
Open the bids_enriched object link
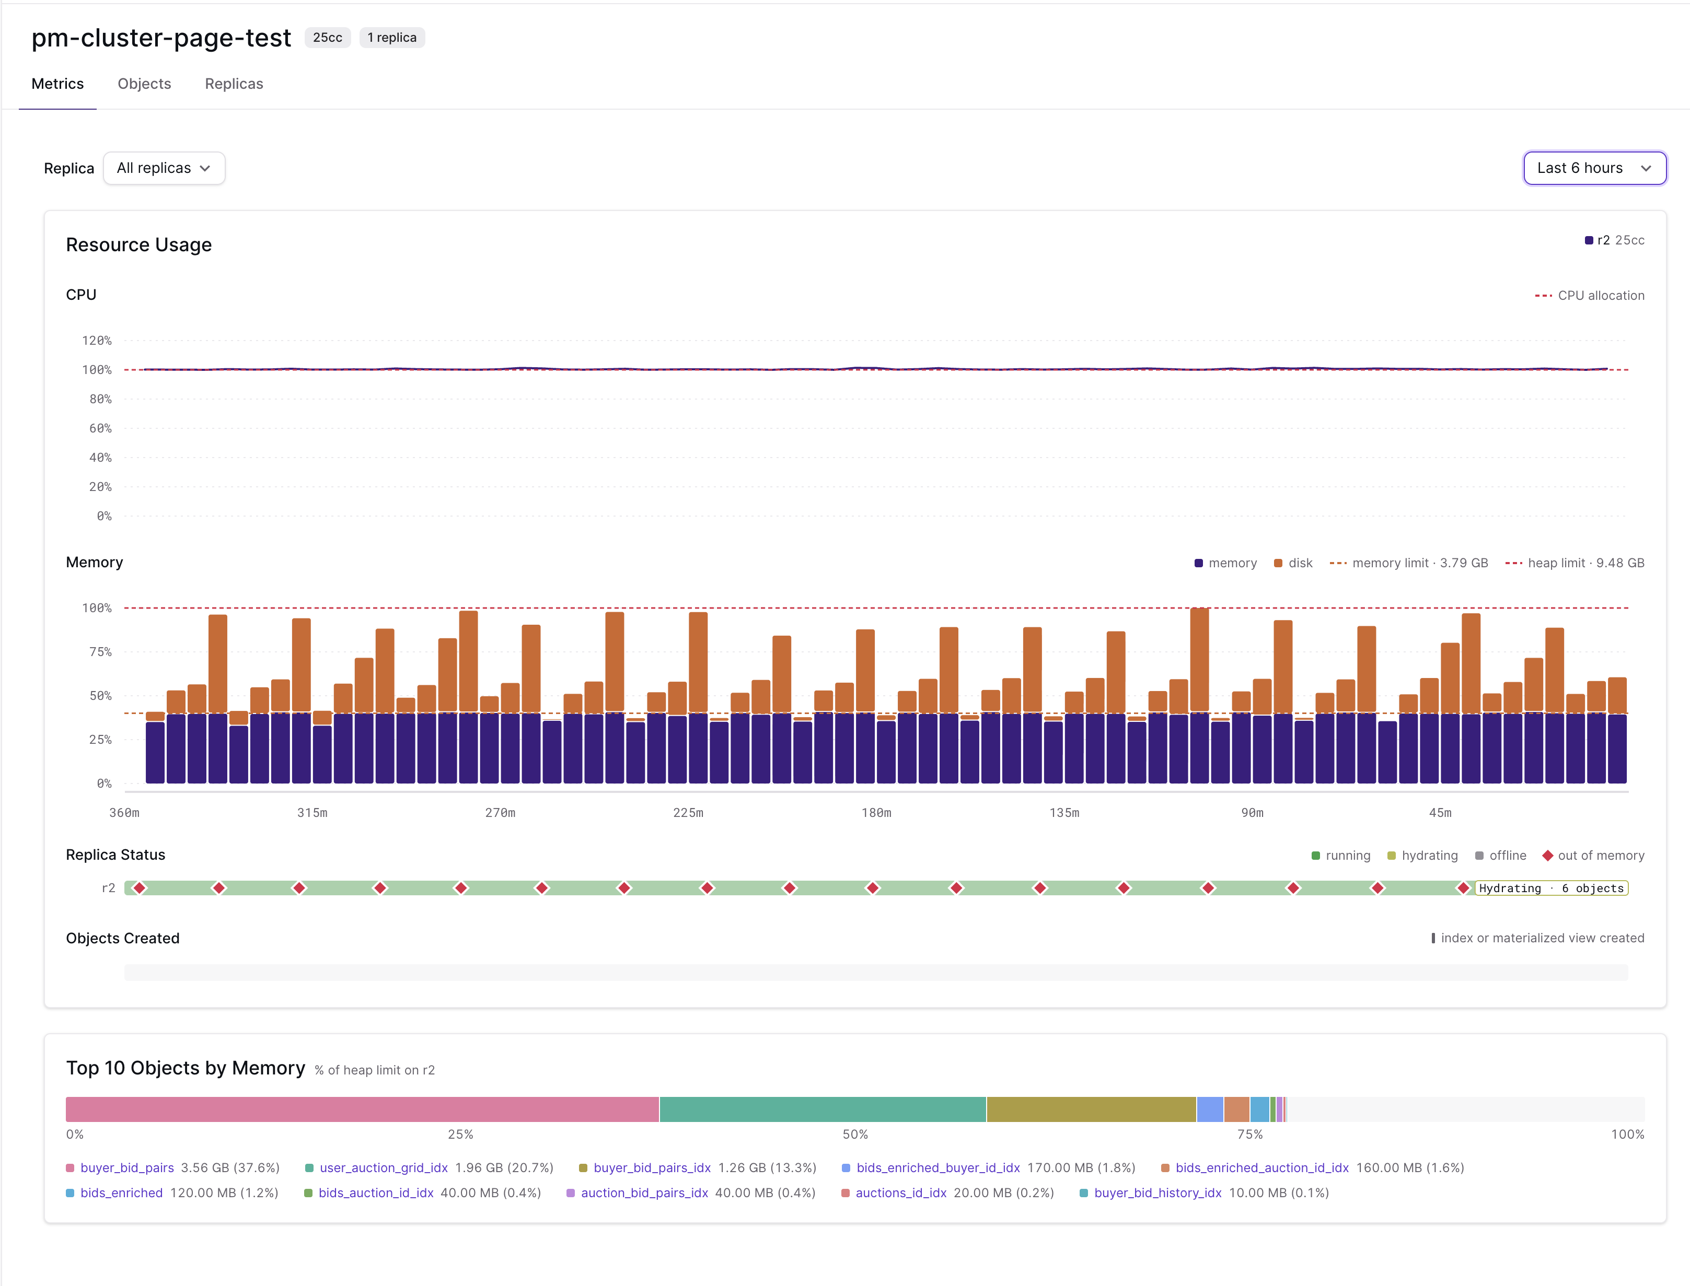pyautogui.click(x=122, y=1193)
